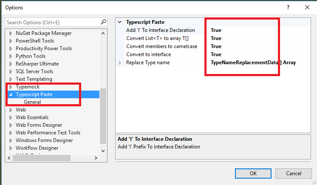
Task: Toggle True value for camelcase members
Action: [x=216, y=46]
